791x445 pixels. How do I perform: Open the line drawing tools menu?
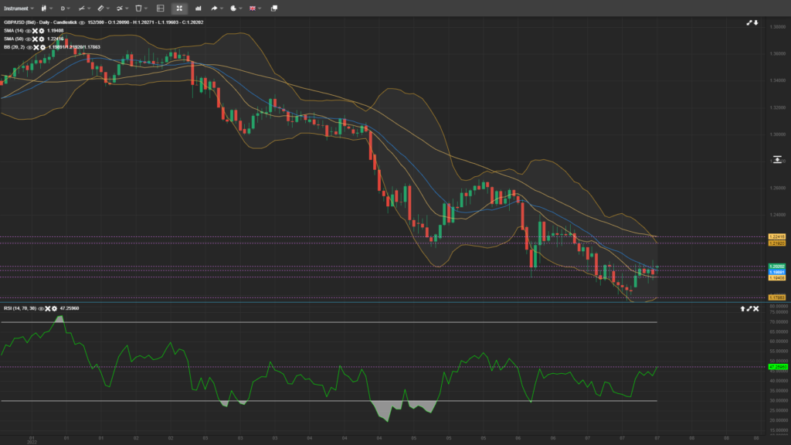coord(82,8)
